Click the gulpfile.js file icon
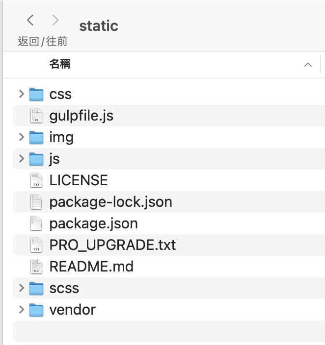Screen dimensions: 325x345 36,116
